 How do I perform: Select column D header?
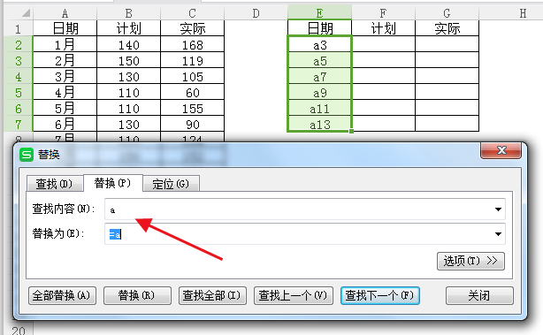coord(256,13)
